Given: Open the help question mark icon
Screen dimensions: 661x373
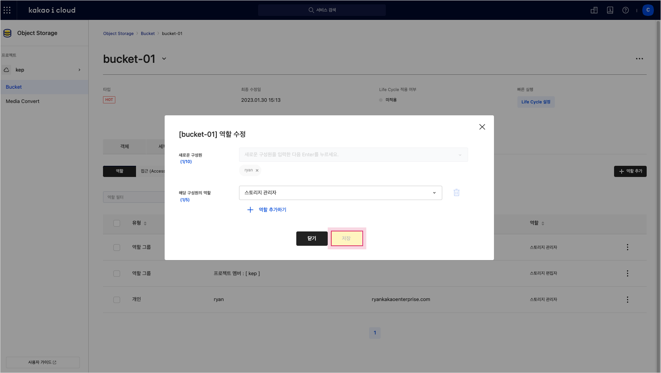Looking at the screenshot, I should (x=626, y=10).
